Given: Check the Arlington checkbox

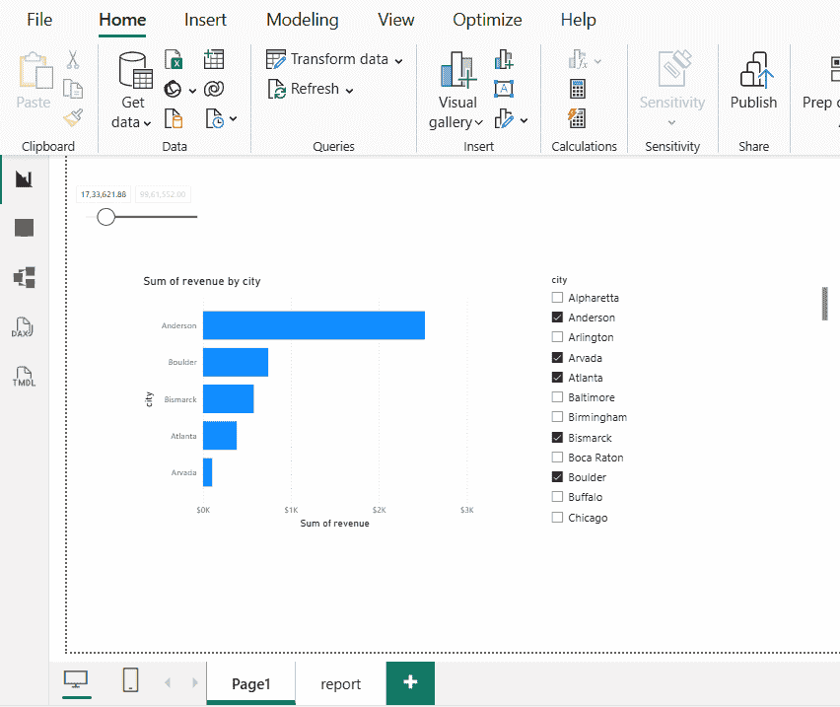Looking at the screenshot, I should [557, 337].
